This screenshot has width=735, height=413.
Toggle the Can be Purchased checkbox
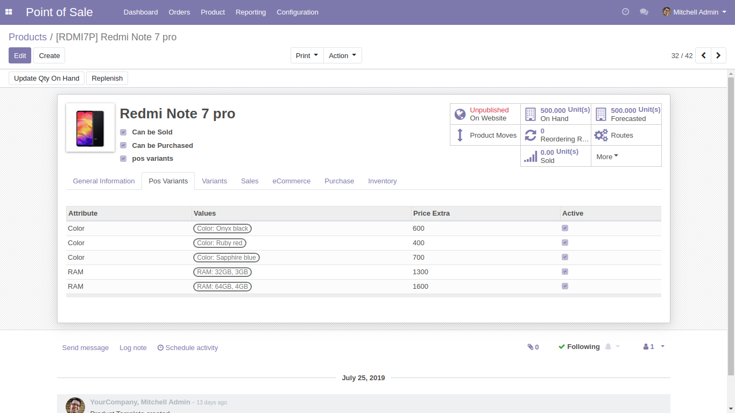coord(123,145)
